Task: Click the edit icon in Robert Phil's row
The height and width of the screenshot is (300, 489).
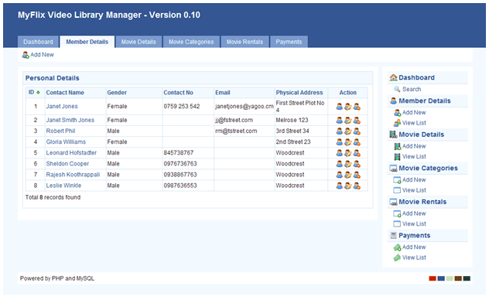Action: [348, 131]
